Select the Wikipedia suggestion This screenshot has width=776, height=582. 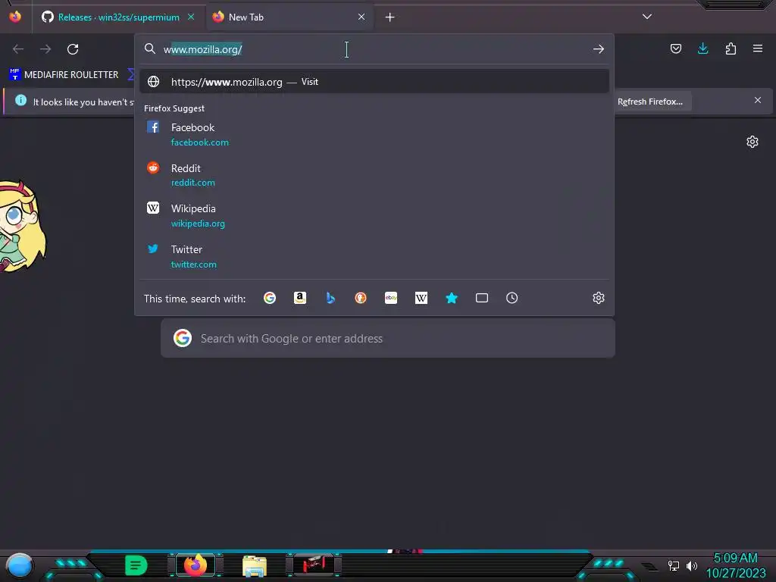pyautogui.click(x=374, y=216)
